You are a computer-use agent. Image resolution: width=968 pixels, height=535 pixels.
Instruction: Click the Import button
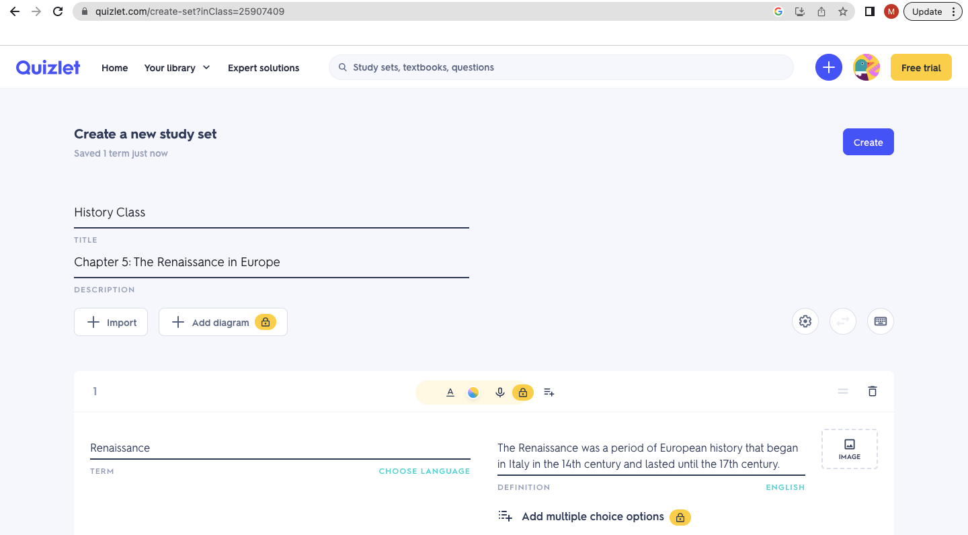coord(111,322)
